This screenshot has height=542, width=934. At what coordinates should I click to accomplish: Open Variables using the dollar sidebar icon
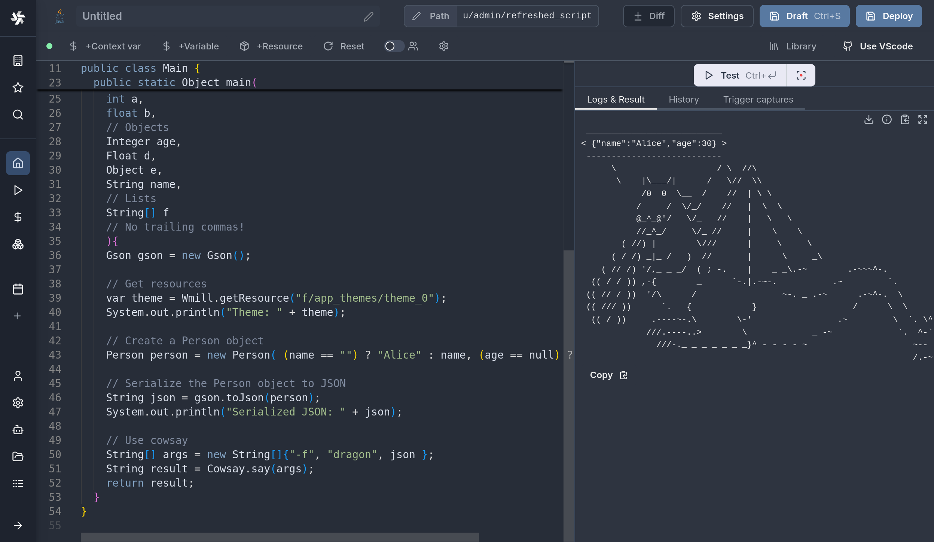tap(18, 217)
